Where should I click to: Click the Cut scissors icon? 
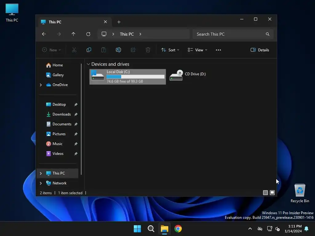coord(74,50)
